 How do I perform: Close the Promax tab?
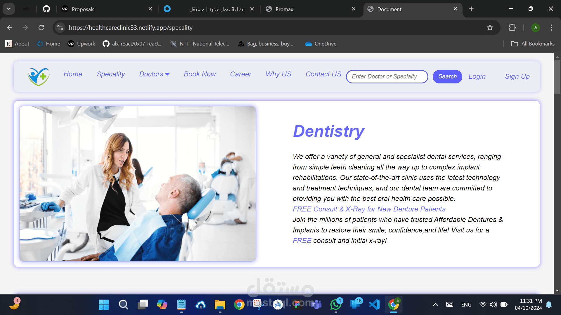pyautogui.click(x=354, y=9)
